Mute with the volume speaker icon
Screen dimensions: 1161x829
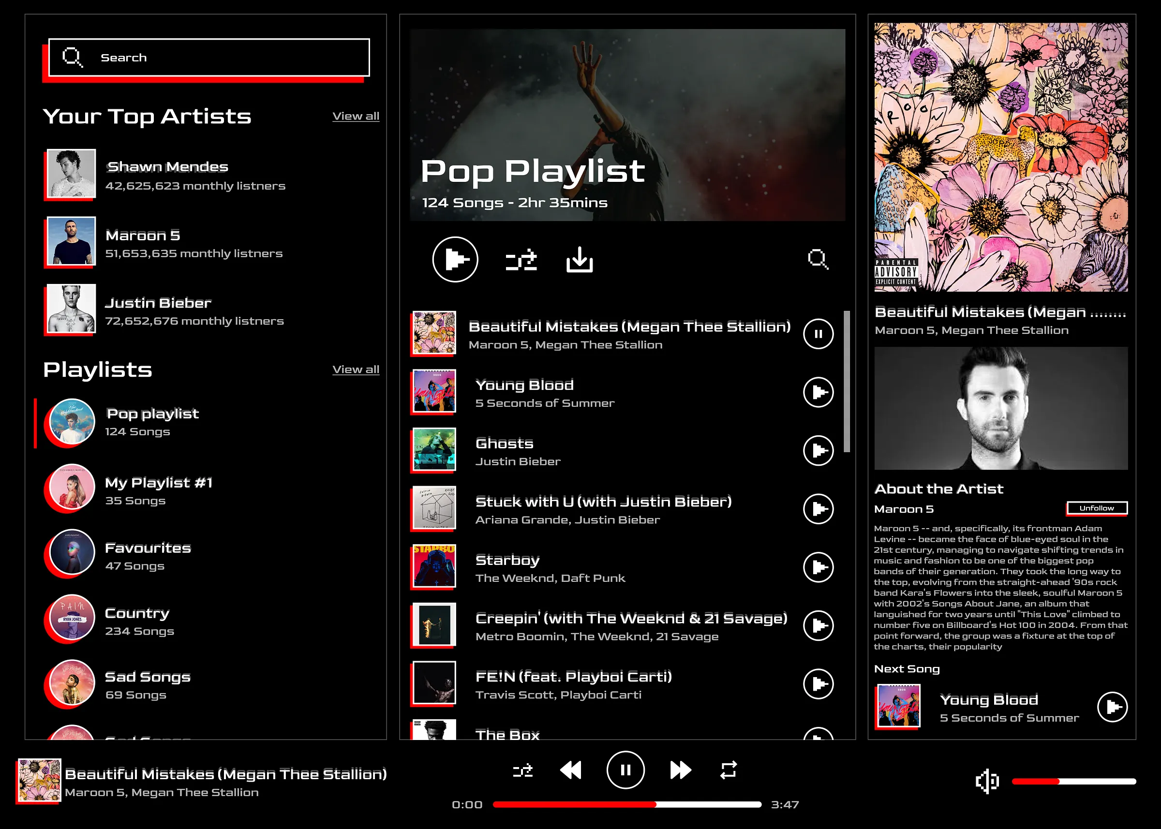coord(987,781)
